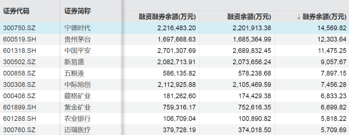The image size is (349, 135).
Task: Open stock code 300750.SZ
Action: (19, 28)
